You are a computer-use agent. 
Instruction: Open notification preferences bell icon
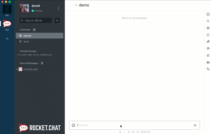(x=208, y=35)
